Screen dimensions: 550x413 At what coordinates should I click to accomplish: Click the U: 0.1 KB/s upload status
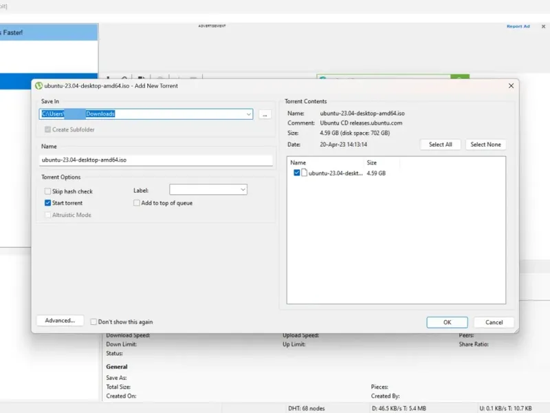coord(505,408)
